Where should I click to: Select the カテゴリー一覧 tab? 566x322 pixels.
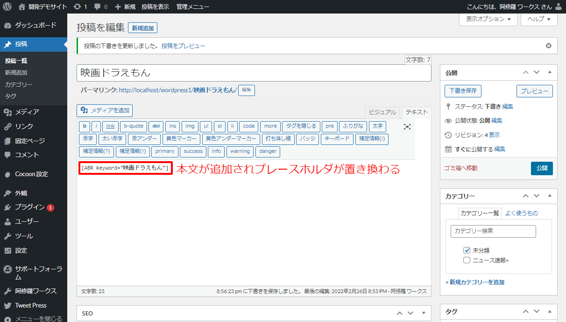480,213
